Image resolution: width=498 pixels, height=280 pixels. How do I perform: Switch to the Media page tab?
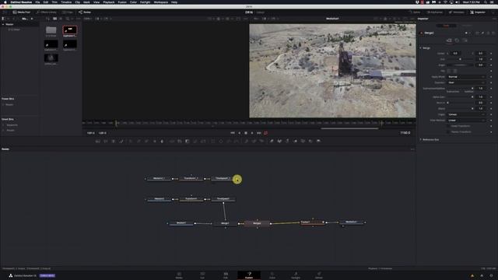[x=179, y=275]
